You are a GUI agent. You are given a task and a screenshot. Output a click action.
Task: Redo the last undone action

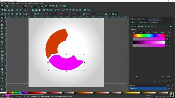pos(28,10)
